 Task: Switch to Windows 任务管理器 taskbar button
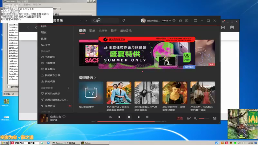click(66, 143)
